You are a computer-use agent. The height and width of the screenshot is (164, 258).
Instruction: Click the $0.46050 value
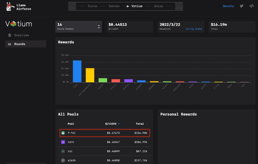(x=113, y=160)
